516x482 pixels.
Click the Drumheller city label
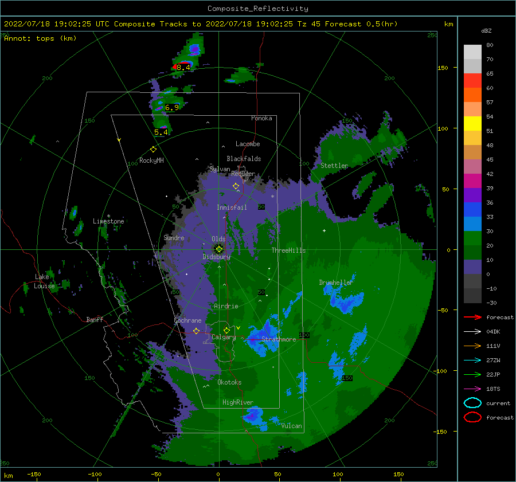[336, 283]
